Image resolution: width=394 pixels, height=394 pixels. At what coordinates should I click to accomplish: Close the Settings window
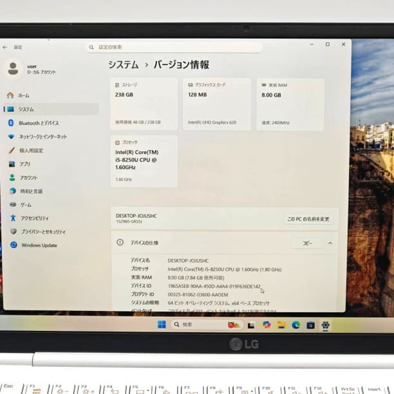pyautogui.click(x=344, y=44)
